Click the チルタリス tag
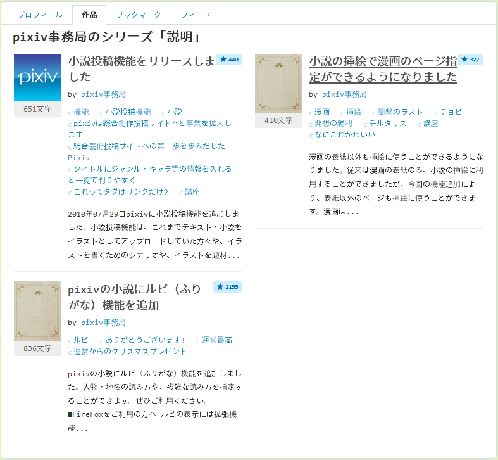 tap(388, 124)
